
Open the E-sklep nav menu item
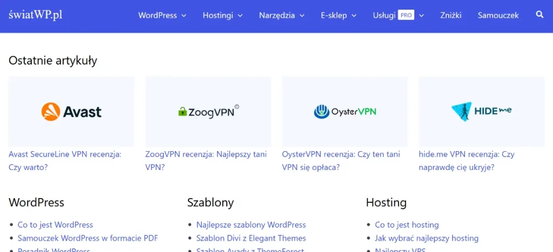coord(334,16)
